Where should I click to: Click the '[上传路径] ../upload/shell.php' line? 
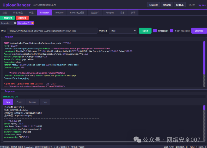click(x=18, y=115)
